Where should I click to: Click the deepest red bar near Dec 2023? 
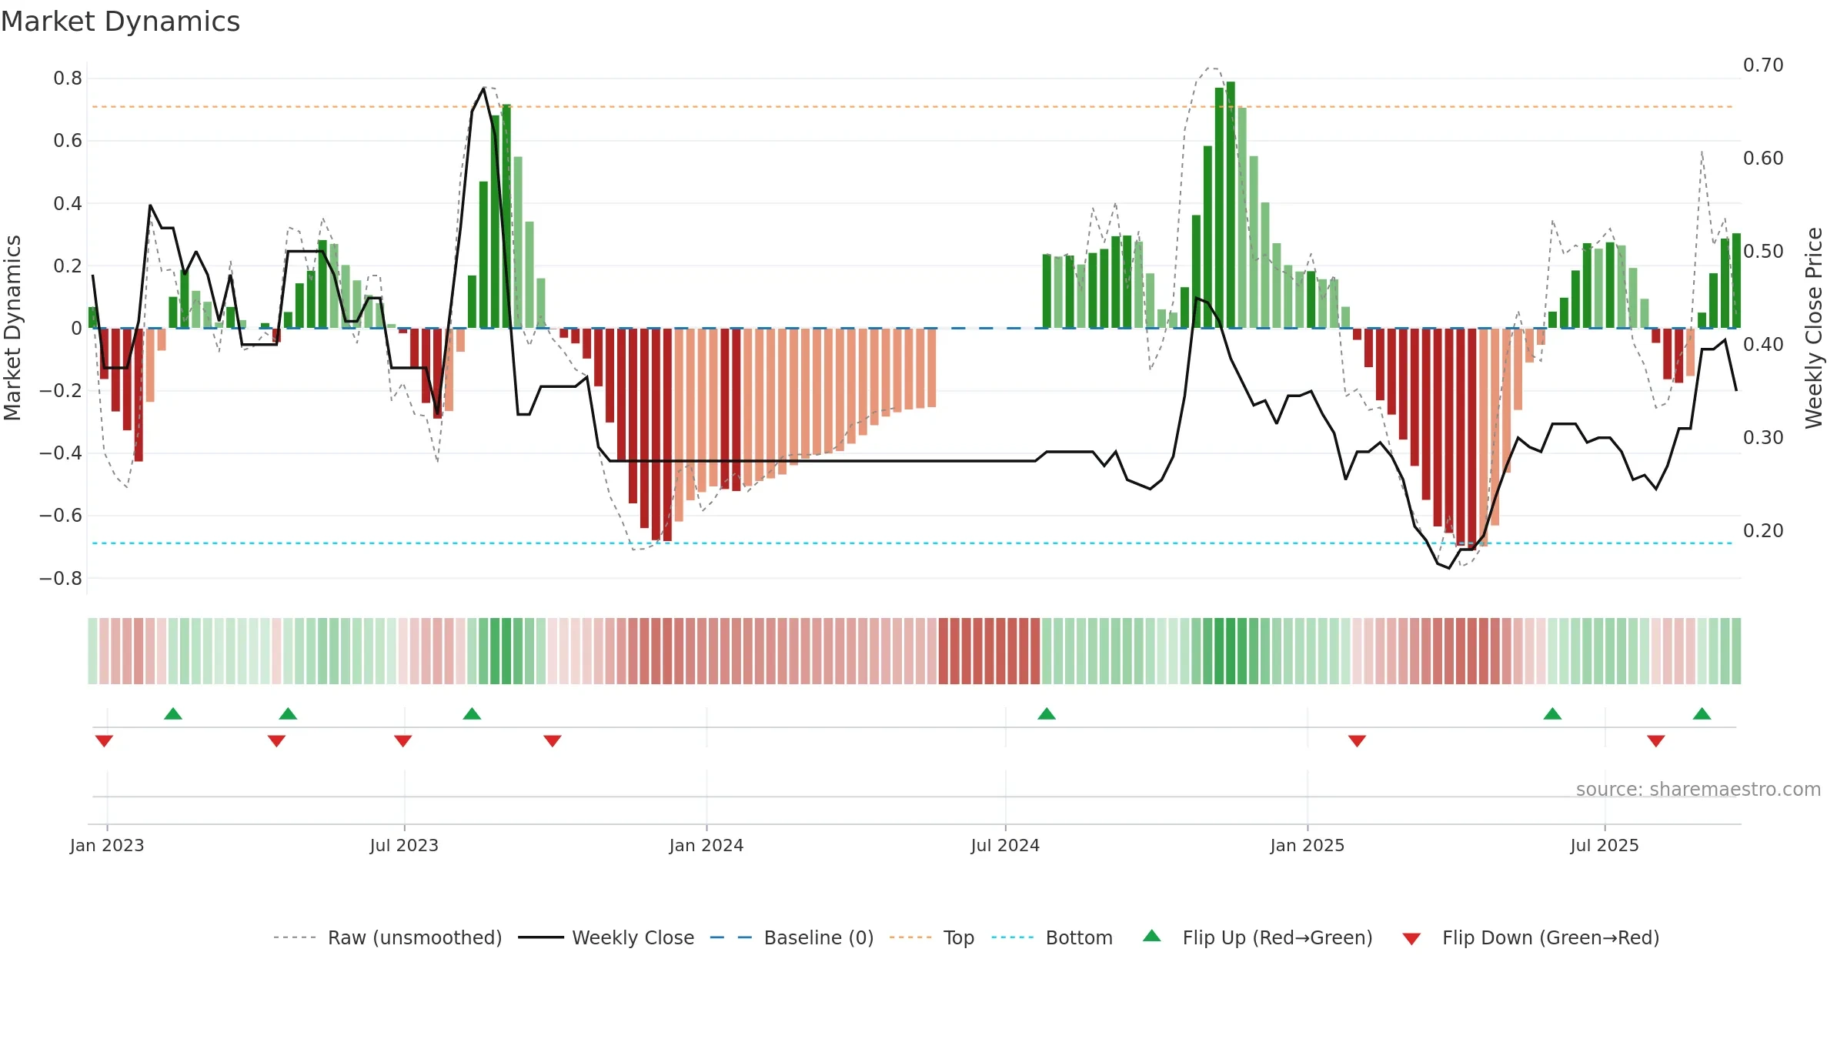click(667, 434)
